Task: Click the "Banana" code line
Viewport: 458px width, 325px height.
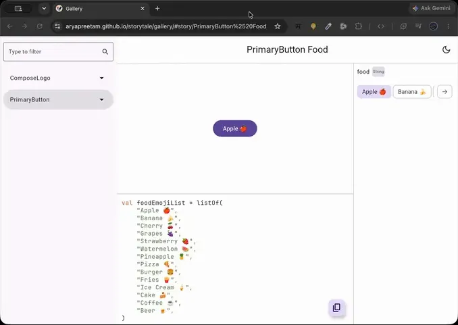Action: coord(159,218)
